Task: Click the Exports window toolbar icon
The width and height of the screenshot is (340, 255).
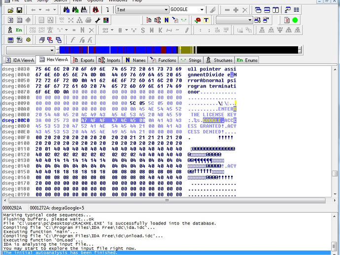Action: click(x=149, y=20)
